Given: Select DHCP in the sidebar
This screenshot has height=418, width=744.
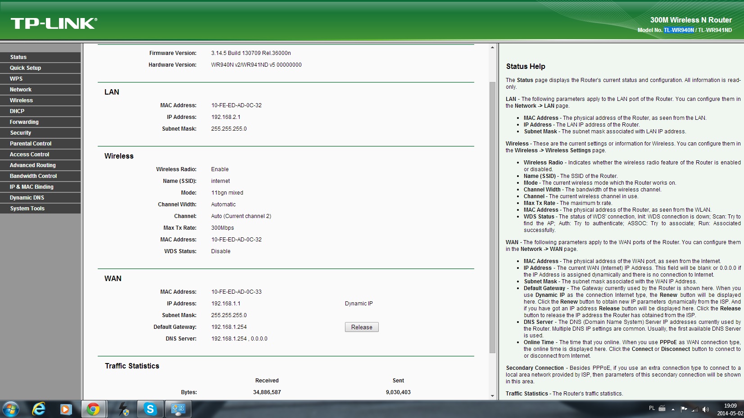Looking at the screenshot, I should [41, 111].
